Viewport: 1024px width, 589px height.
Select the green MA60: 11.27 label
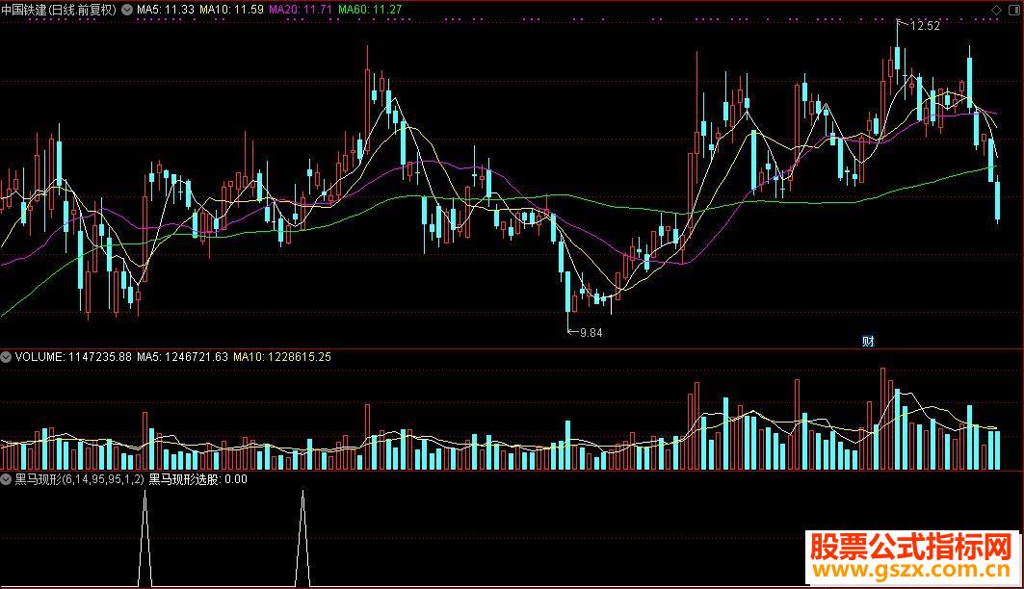coord(370,10)
